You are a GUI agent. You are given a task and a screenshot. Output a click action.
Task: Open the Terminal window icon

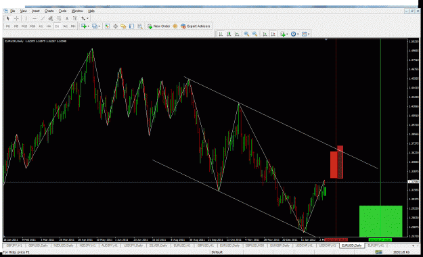(132, 26)
